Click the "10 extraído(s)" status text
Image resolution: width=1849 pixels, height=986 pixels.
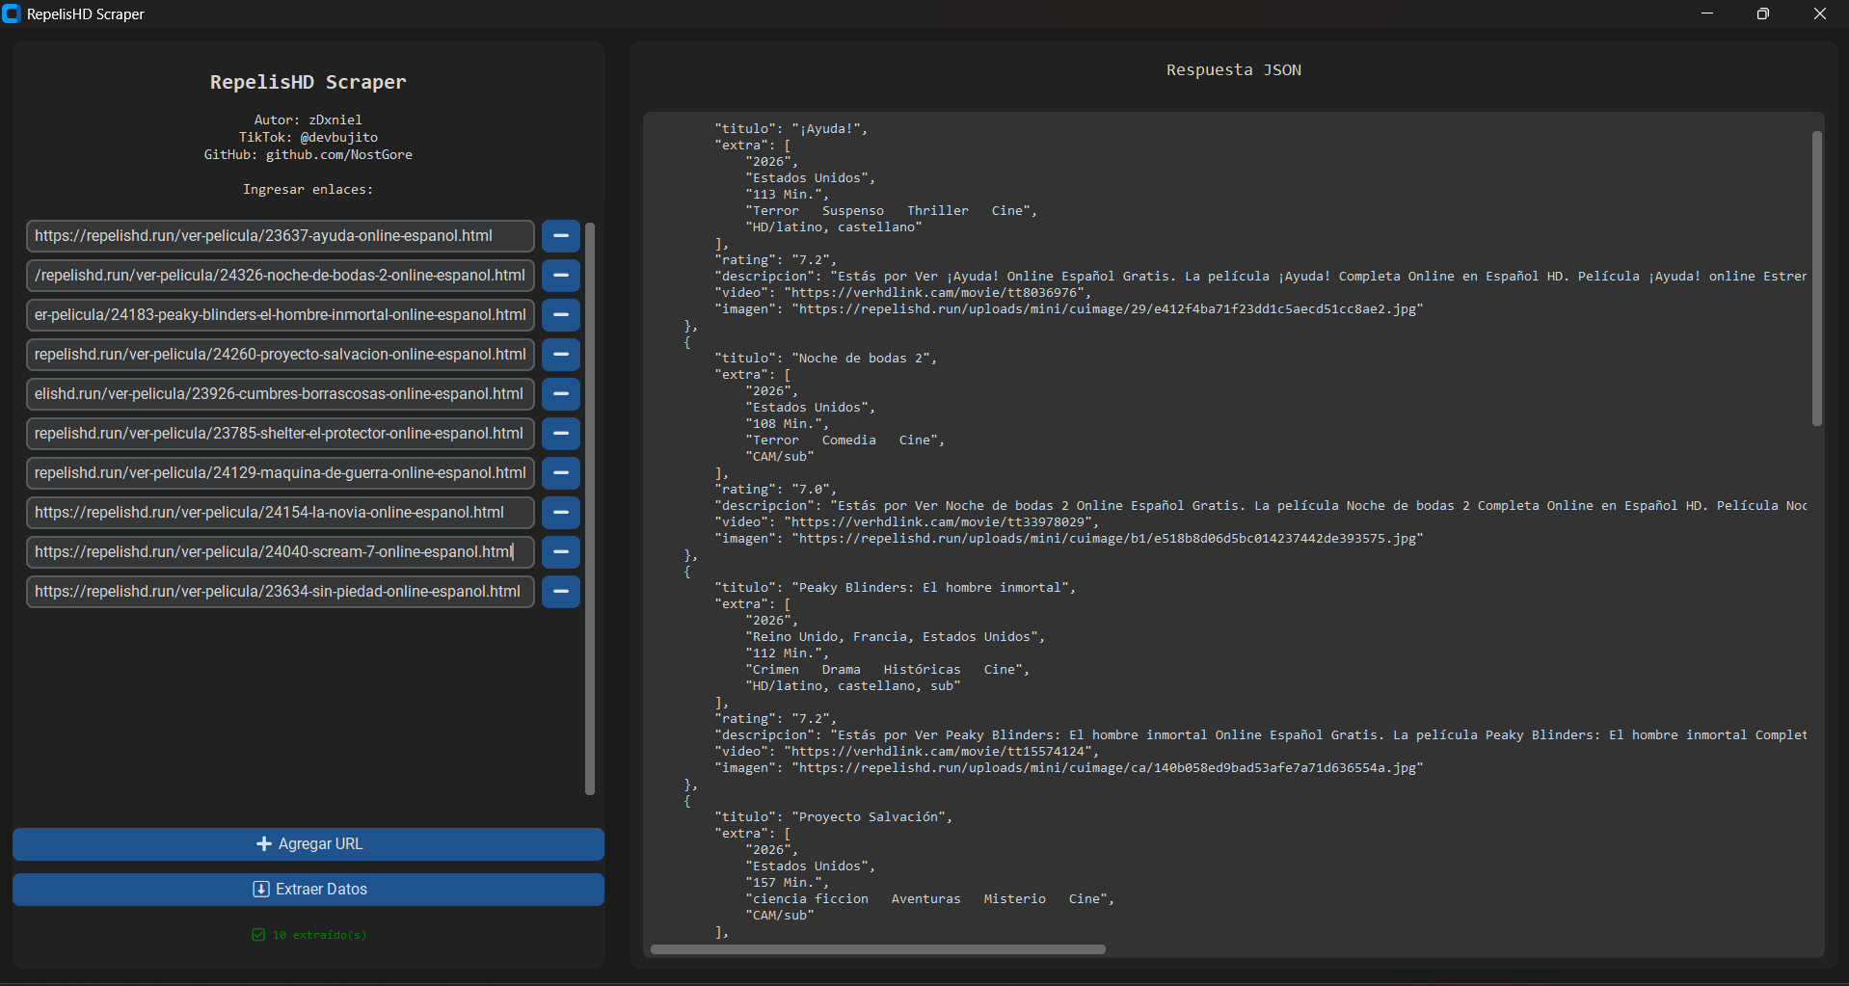(320, 935)
